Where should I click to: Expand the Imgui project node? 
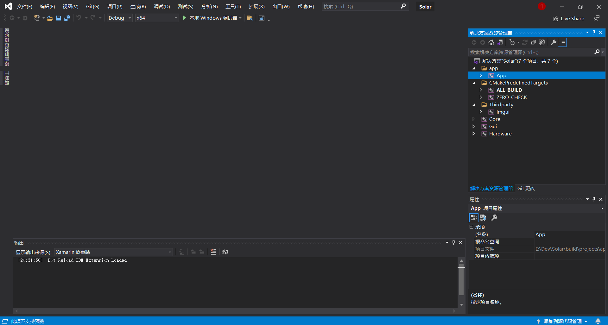(x=481, y=112)
